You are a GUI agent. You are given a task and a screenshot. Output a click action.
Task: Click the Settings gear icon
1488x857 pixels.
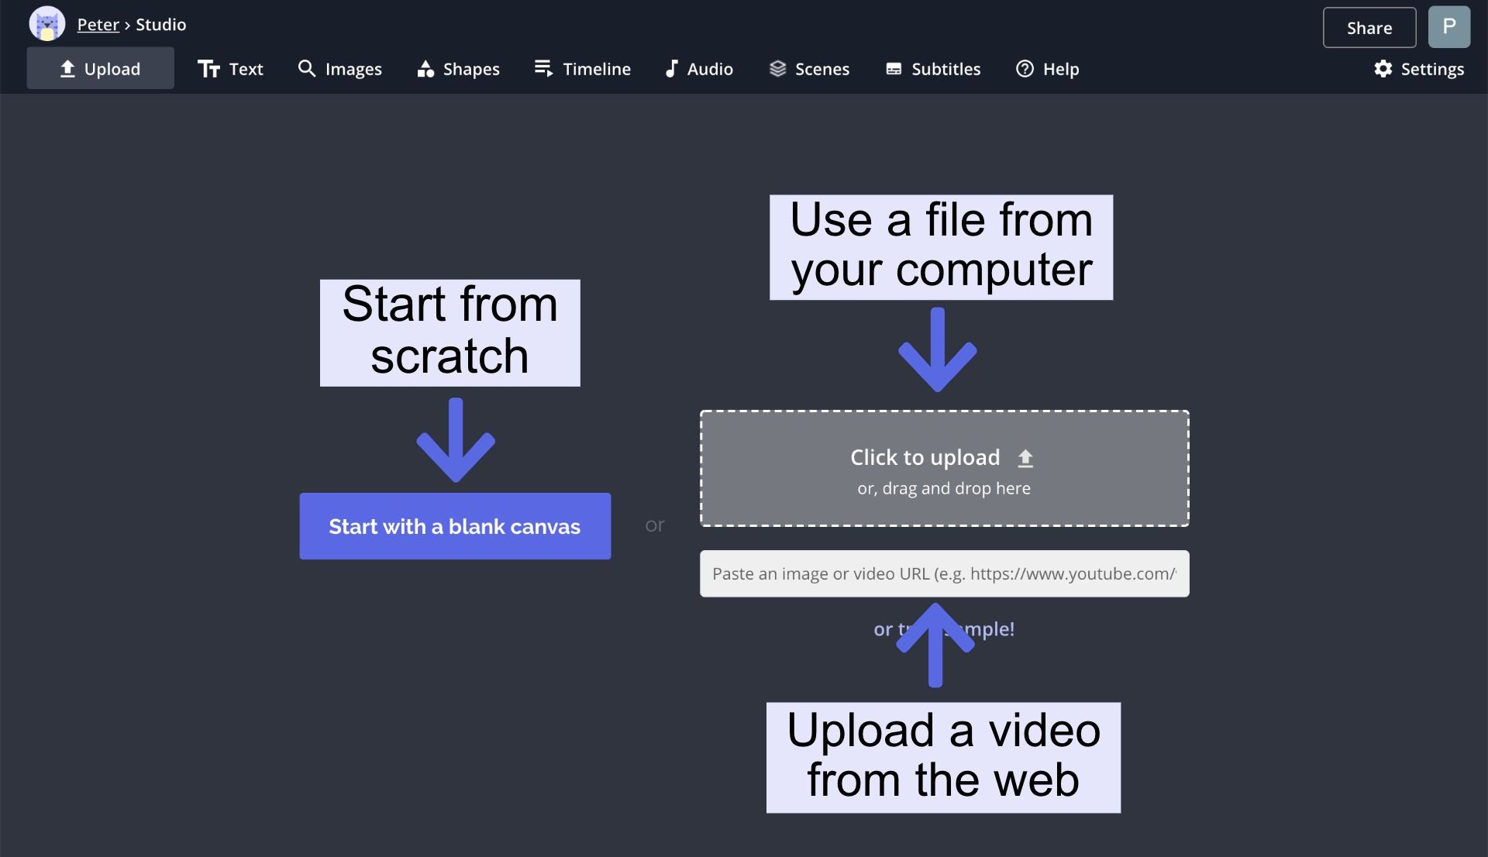(x=1383, y=69)
